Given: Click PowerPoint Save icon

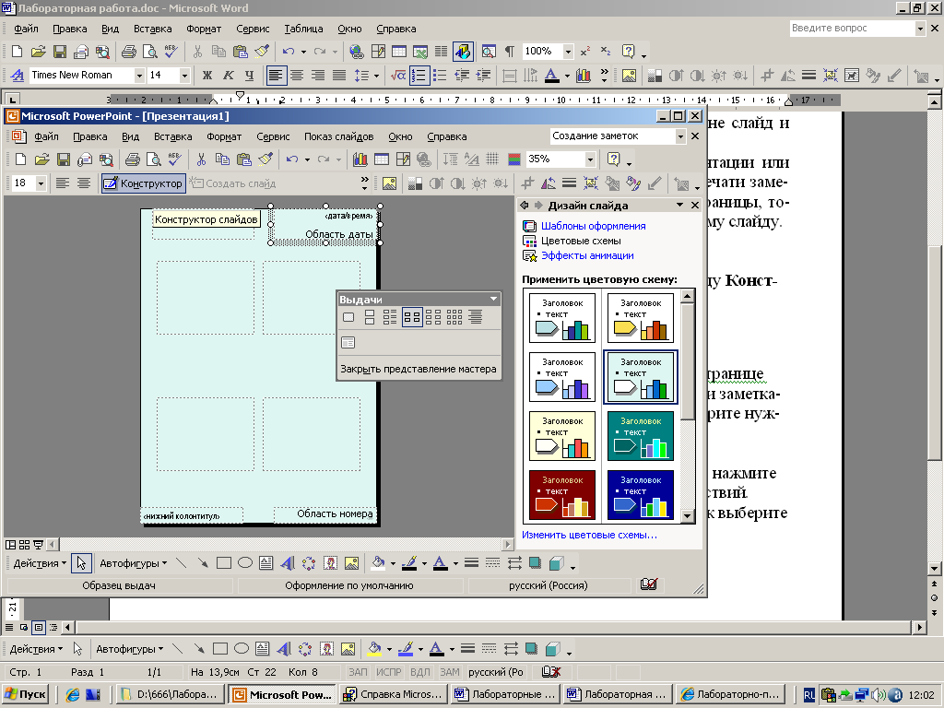Looking at the screenshot, I should click(x=64, y=159).
